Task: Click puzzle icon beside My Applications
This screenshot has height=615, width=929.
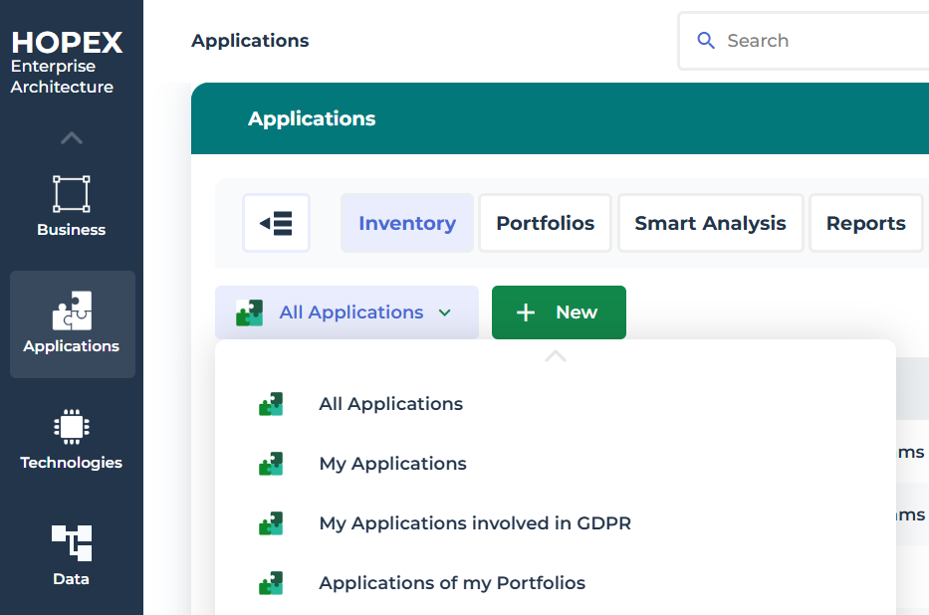Action: coord(271,464)
